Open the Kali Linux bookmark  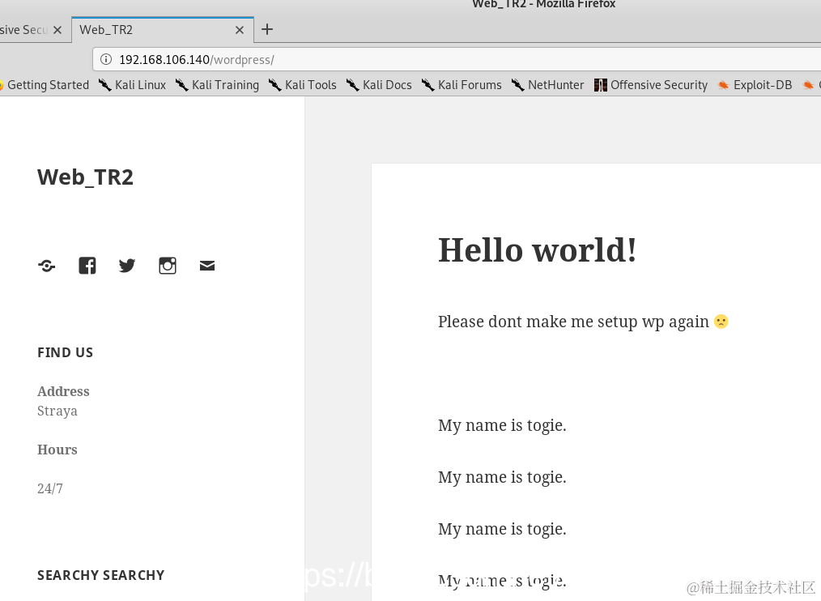click(x=133, y=85)
